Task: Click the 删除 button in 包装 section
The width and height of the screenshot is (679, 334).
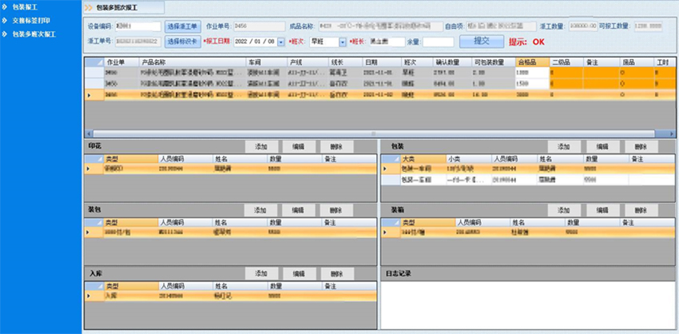Action: (641, 146)
